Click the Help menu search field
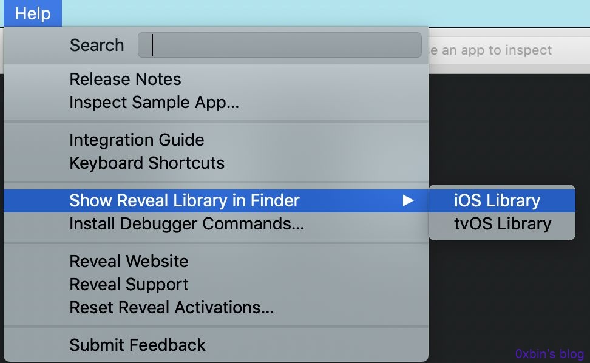This screenshot has width=590, height=363. coord(280,45)
